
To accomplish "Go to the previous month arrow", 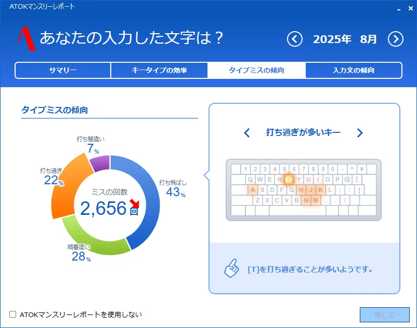I will [295, 39].
